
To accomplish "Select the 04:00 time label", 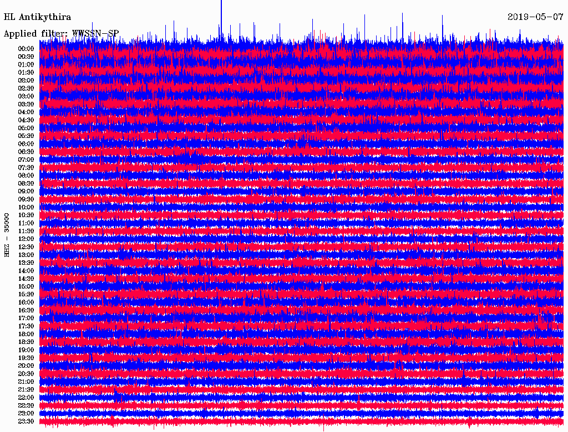I will click(26, 112).
